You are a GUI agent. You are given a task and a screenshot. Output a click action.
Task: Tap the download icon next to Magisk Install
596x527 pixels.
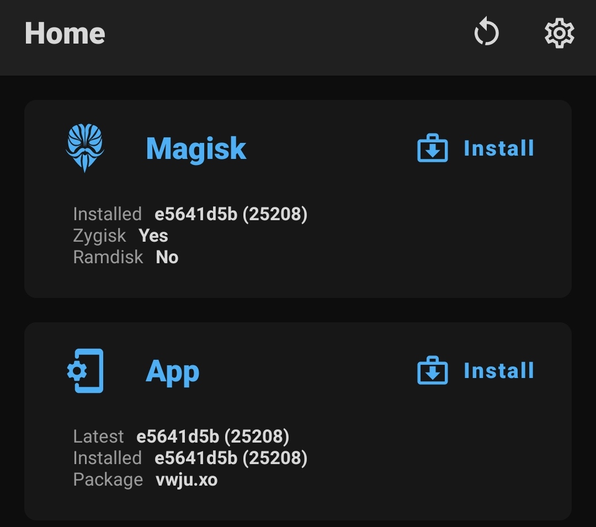433,148
